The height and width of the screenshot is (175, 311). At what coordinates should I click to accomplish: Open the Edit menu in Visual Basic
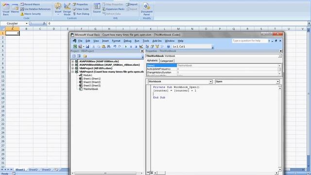click(88, 41)
